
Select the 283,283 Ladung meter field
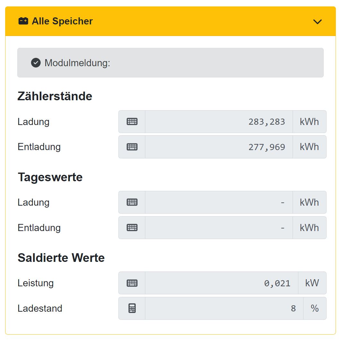[219, 122]
